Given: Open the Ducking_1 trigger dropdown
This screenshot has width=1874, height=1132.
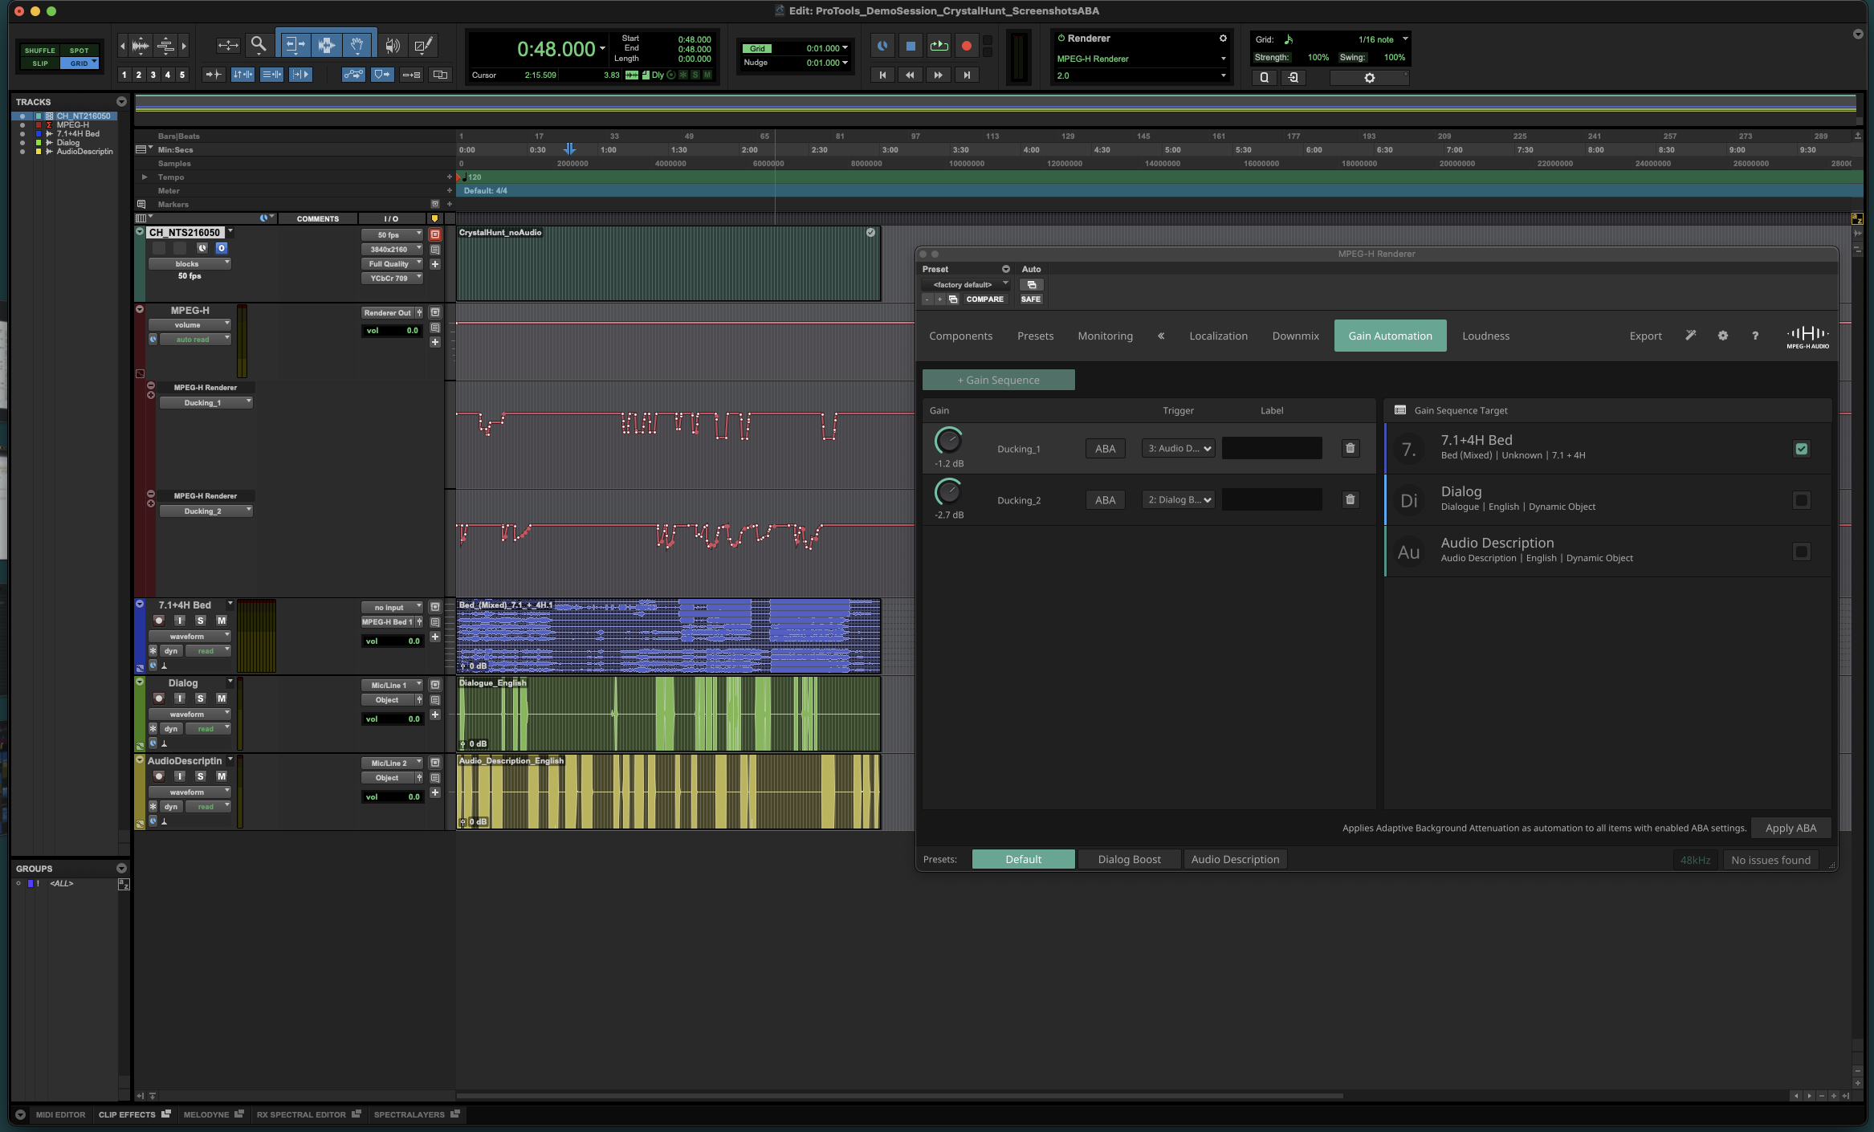Looking at the screenshot, I should coord(1179,449).
